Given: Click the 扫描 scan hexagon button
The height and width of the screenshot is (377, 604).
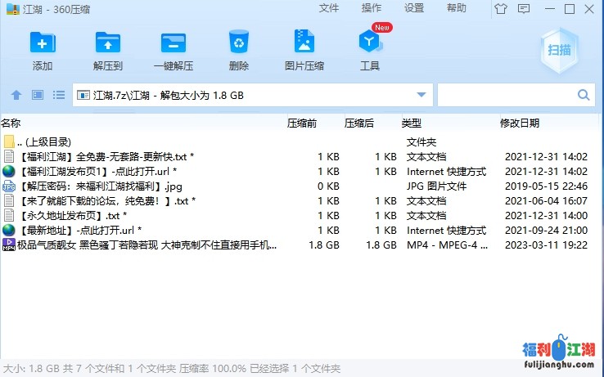Looking at the screenshot, I should (x=559, y=50).
